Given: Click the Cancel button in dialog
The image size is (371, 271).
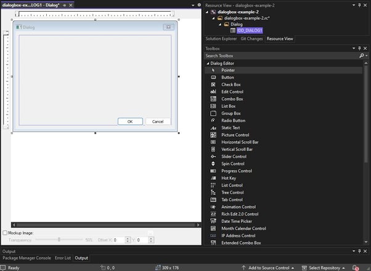Looking at the screenshot, I should (158, 121).
